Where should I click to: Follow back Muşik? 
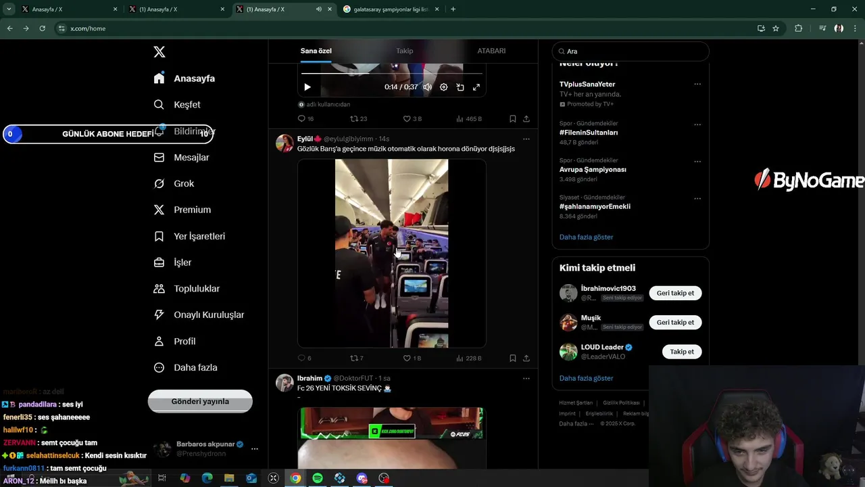(x=675, y=322)
